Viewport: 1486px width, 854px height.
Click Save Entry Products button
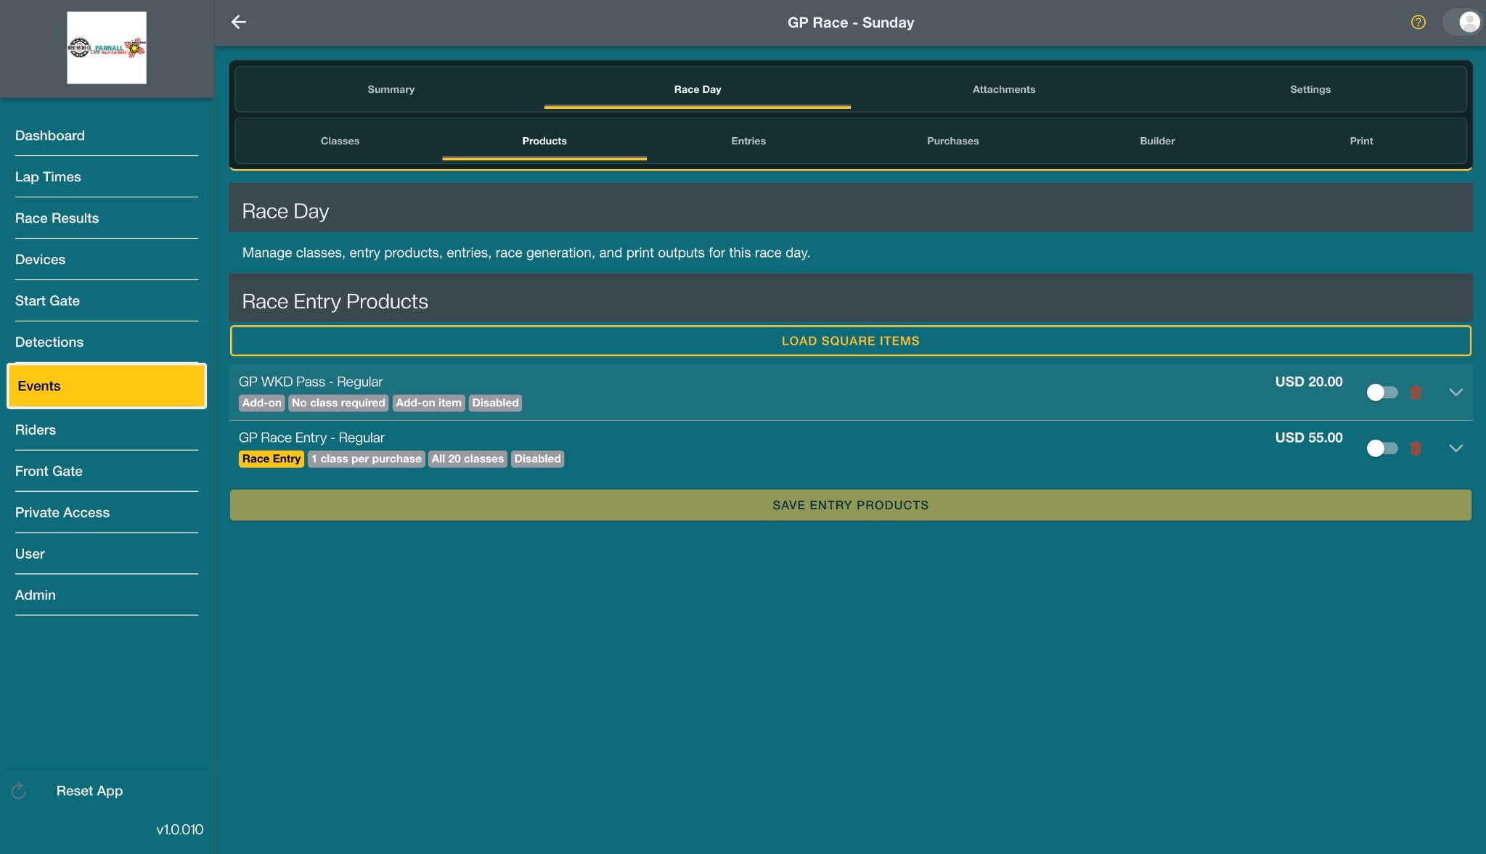851,505
